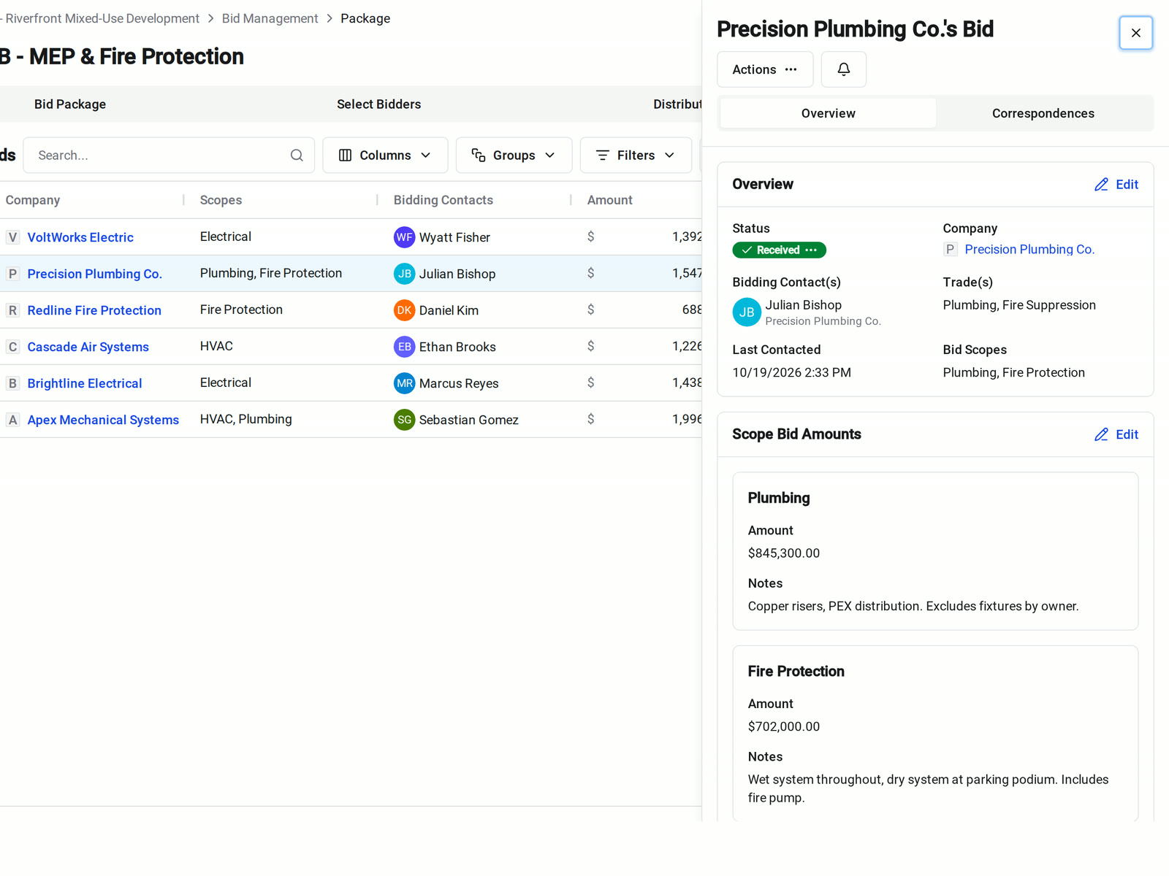Click the SG avatar for Sebastian Gomez
The height and width of the screenshot is (876, 1169).
click(404, 420)
